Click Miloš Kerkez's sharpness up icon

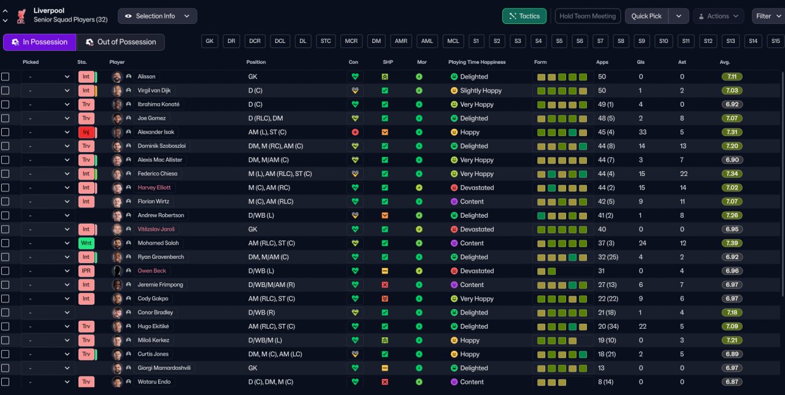(x=385, y=340)
